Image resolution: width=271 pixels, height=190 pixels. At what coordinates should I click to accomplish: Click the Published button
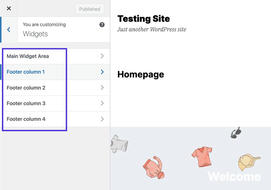pos(89,9)
